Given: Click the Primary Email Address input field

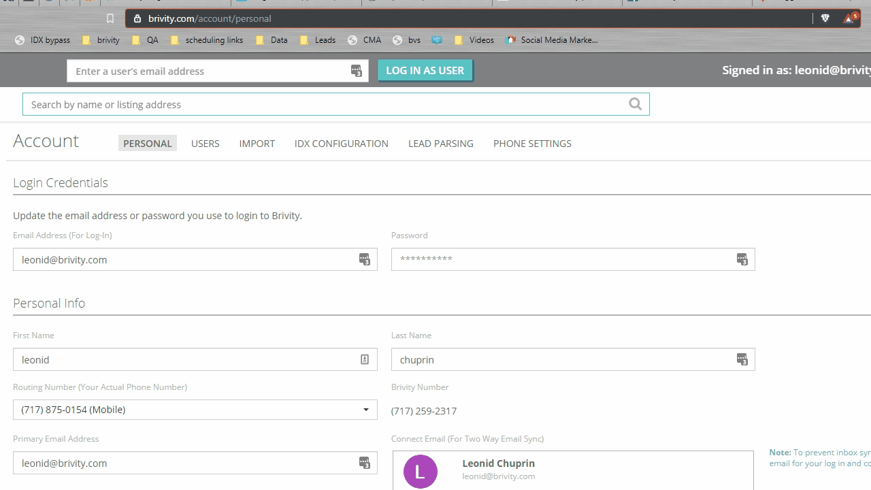Looking at the screenshot, I should tap(195, 463).
